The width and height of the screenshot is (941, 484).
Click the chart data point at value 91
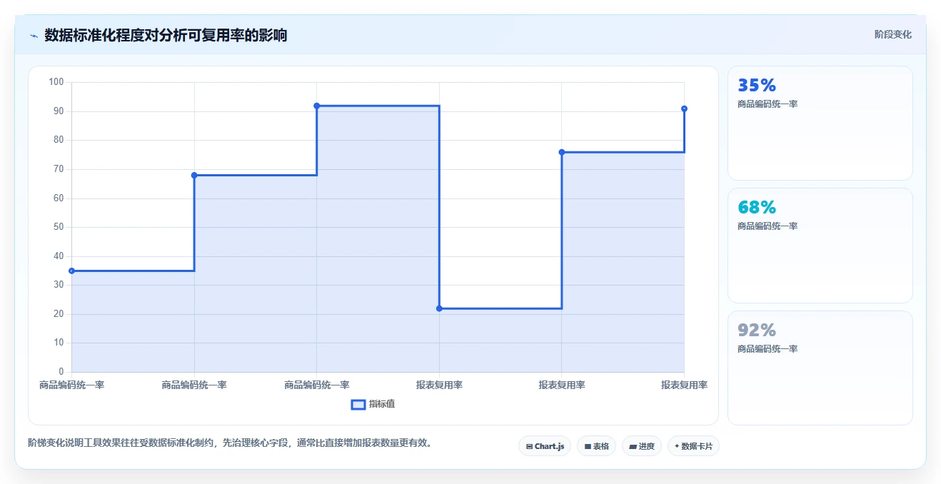coord(684,109)
